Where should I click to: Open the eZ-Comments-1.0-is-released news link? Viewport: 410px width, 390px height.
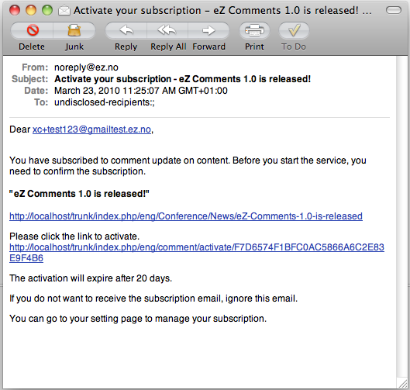point(186,216)
